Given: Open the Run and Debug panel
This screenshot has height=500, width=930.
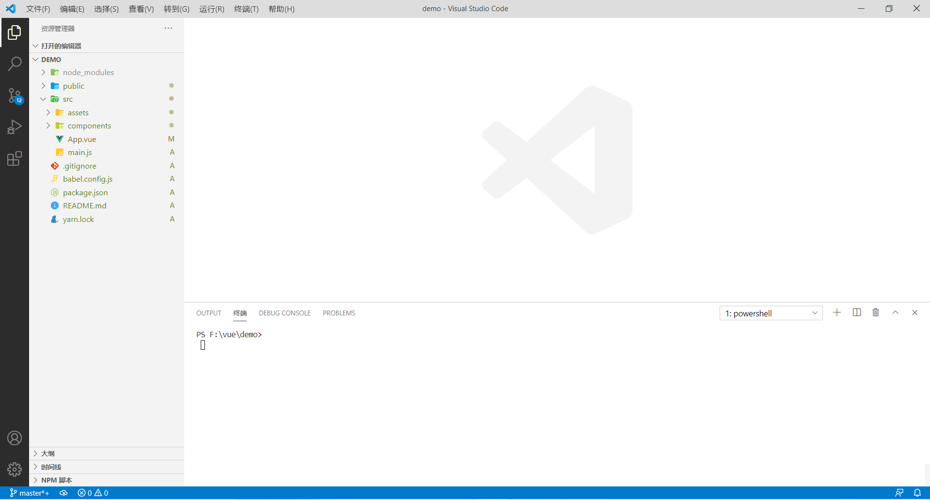Looking at the screenshot, I should (x=15, y=127).
